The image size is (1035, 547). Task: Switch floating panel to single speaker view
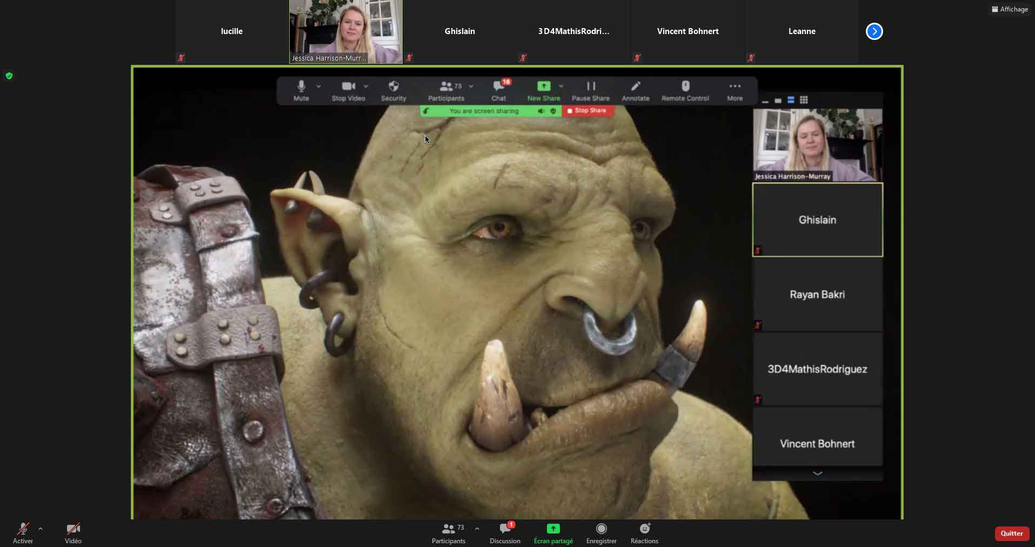pos(778,100)
